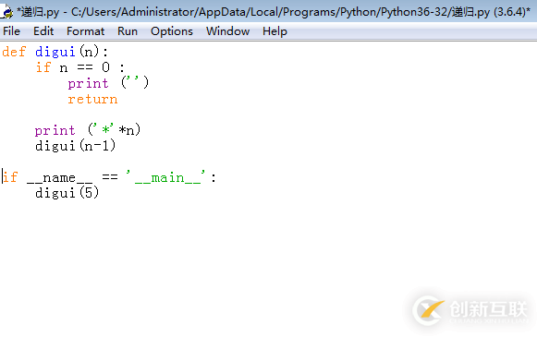The height and width of the screenshot is (337, 537).
Task: Click the 'def' keyword on first line
Action: 14,52
